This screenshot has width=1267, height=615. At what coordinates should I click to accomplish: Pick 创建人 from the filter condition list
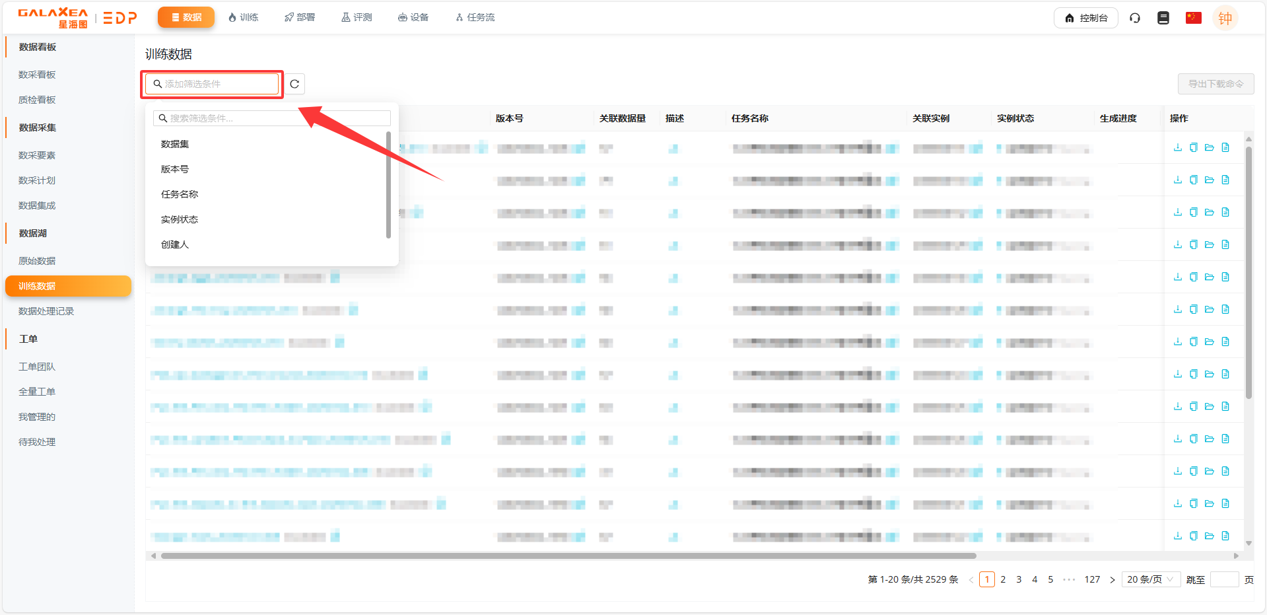(x=175, y=244)
